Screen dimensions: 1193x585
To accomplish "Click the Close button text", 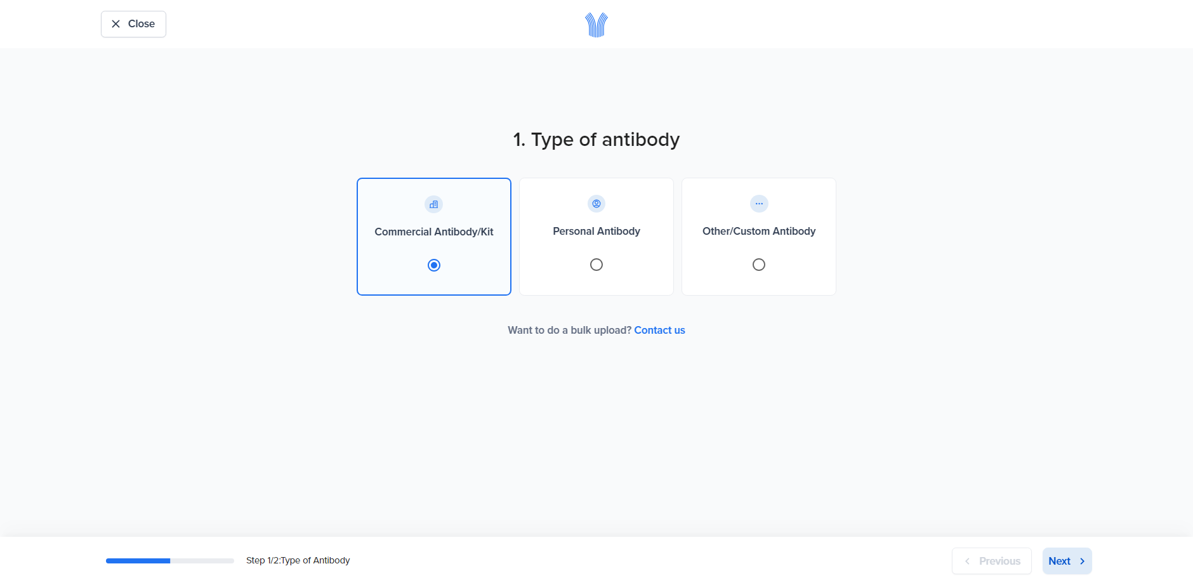I will click(142, 24).
